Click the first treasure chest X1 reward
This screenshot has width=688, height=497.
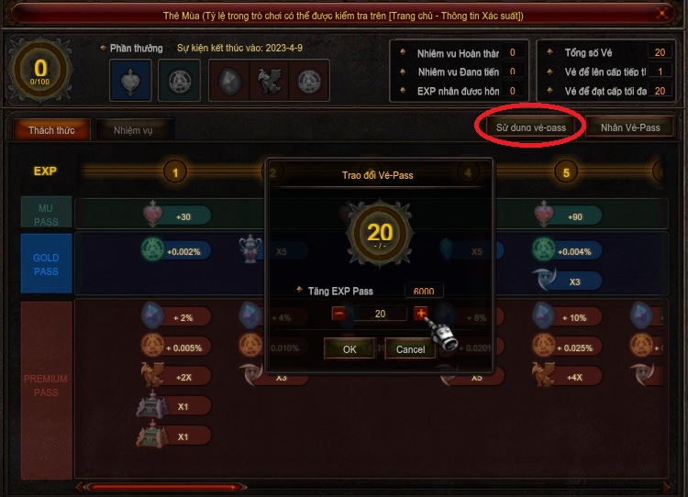(175, 405)
